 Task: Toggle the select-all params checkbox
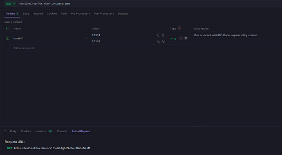[x=7, y=28]
